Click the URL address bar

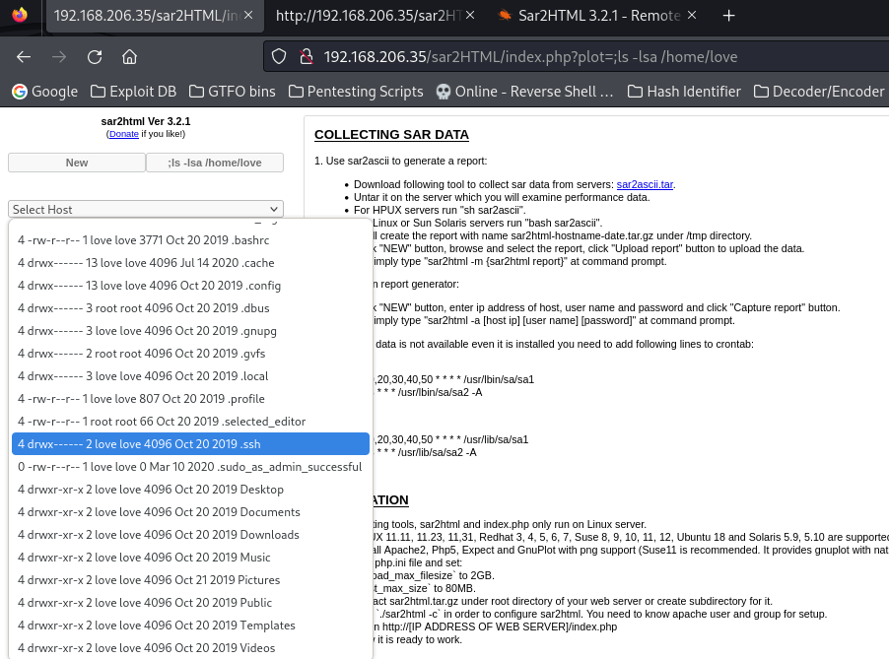tap(591, 56)
